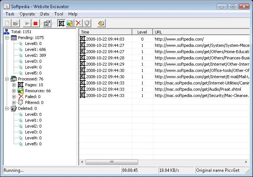
Task: Expand the Failed: 0 node
Action: (x=14, y=97)
